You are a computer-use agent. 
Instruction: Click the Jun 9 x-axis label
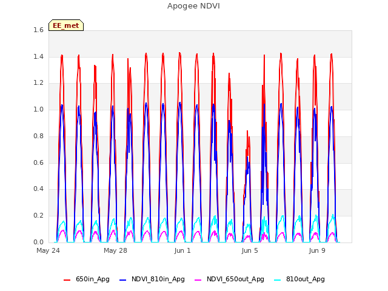317,250
